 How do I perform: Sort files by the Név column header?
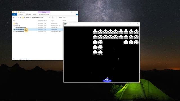[x=14, y=21]
